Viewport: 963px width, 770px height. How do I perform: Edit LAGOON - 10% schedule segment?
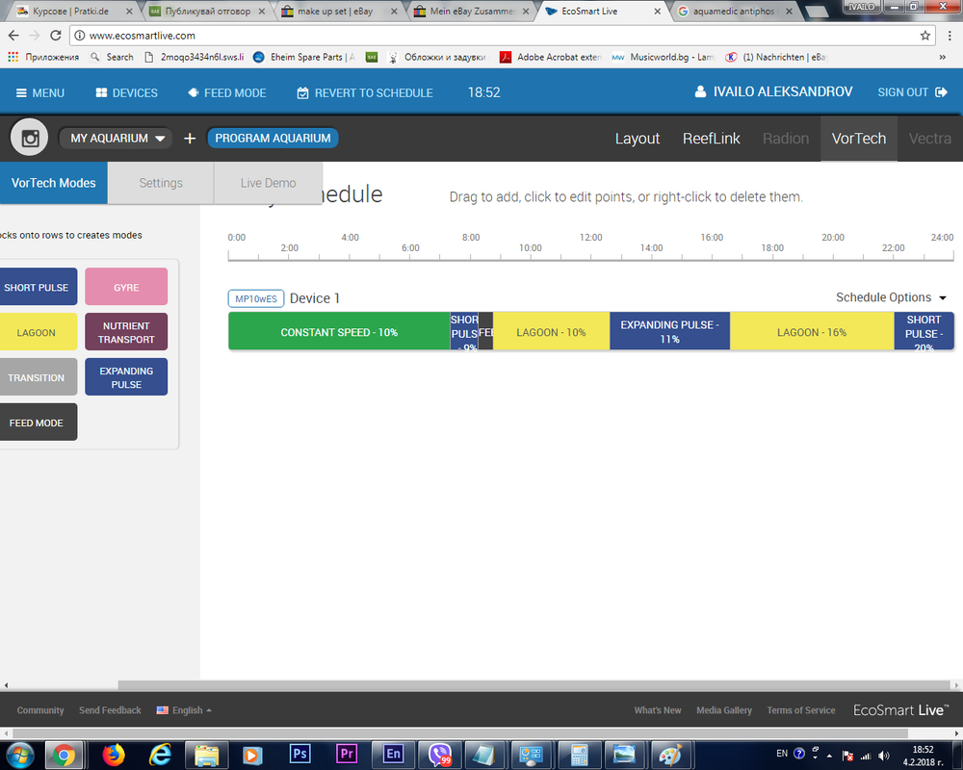(x=551, y=331)
